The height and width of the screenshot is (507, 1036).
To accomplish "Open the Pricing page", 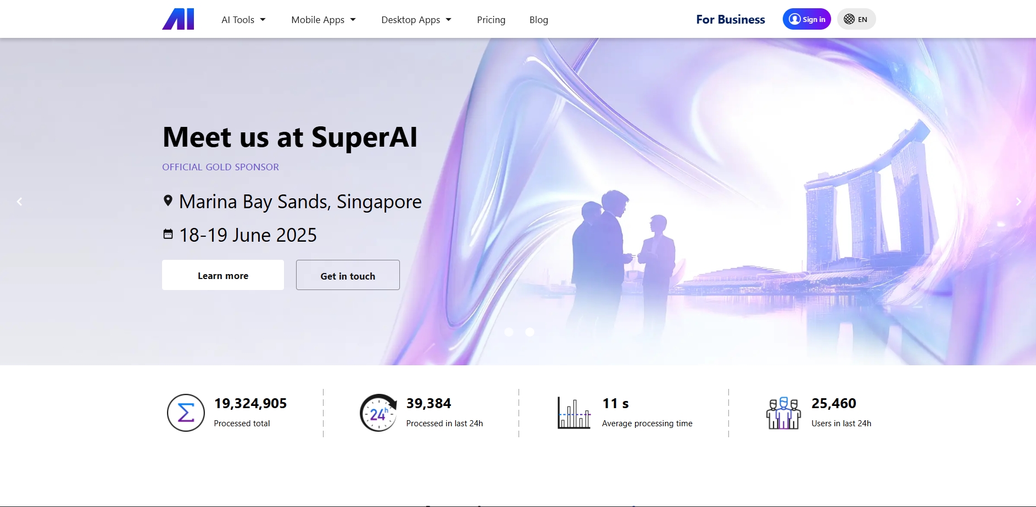I will coord(491,20).
